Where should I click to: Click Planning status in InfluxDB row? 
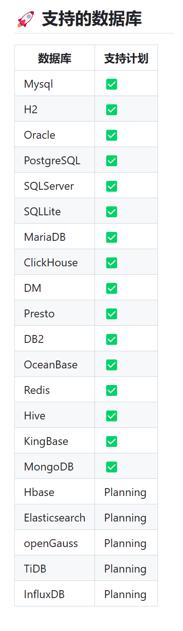125,595
